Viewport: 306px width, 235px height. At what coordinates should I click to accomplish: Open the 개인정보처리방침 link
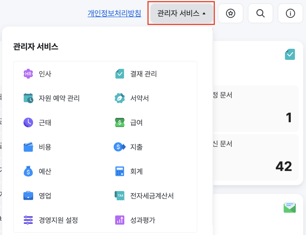114,13
